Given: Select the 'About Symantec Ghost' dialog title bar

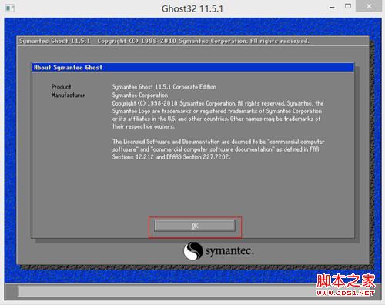Looking at the screenshot, I should 192,68.
